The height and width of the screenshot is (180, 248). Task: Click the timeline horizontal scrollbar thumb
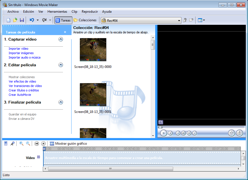click(x=110, y=169)
